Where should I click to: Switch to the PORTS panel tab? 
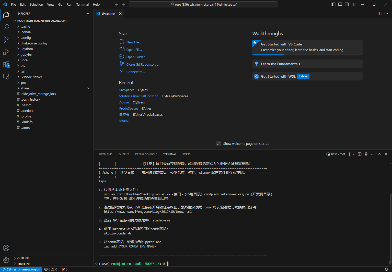(186, 154)
